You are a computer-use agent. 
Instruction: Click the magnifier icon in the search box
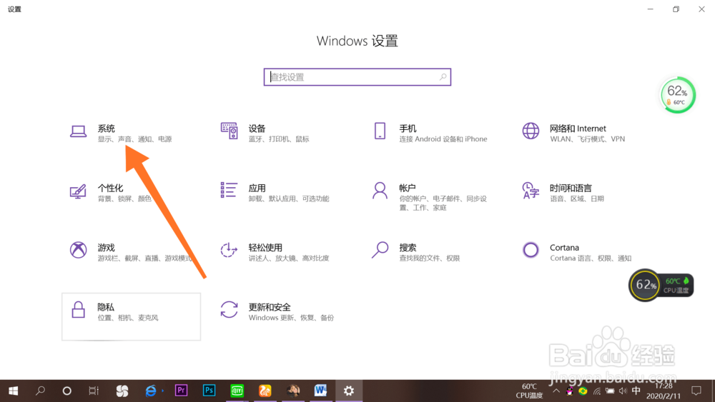[443, 77]
